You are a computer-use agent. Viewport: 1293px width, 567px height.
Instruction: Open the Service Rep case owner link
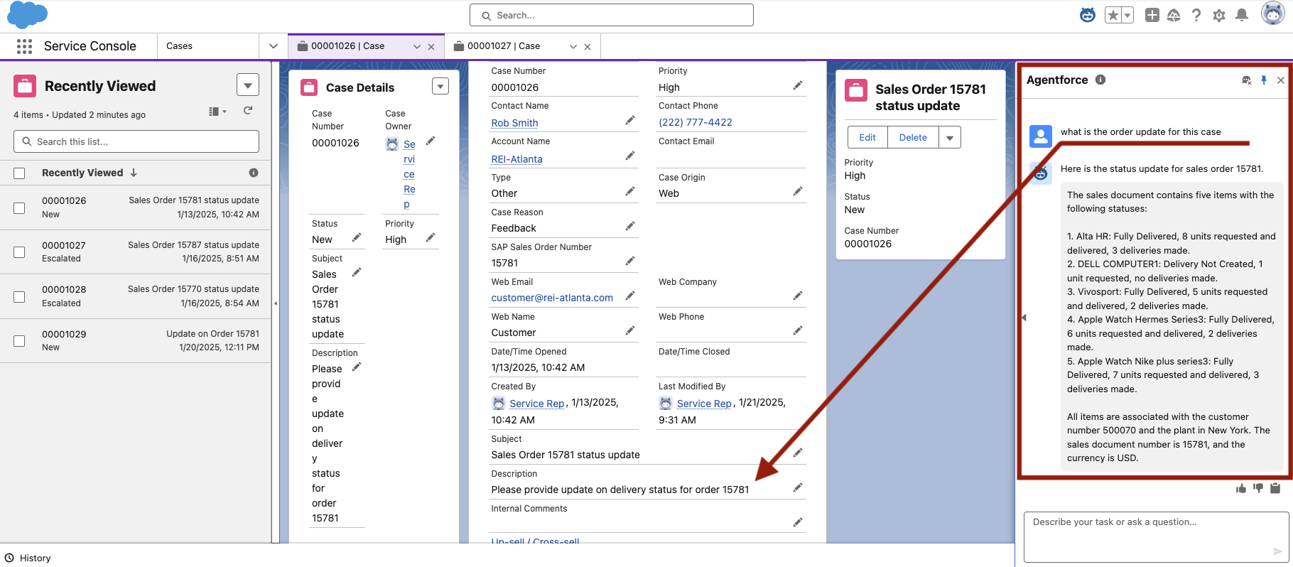point(409,174)
